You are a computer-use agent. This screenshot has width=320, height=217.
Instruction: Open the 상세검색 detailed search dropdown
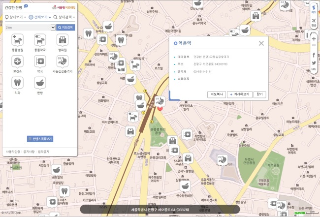pyautogui.click(x=64, y=17)
